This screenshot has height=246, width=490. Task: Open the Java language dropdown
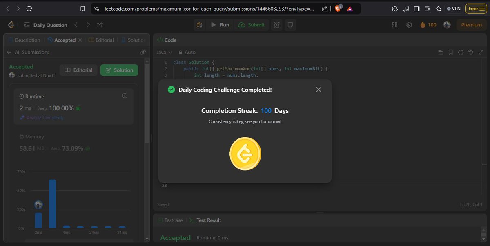pos(165,52)
